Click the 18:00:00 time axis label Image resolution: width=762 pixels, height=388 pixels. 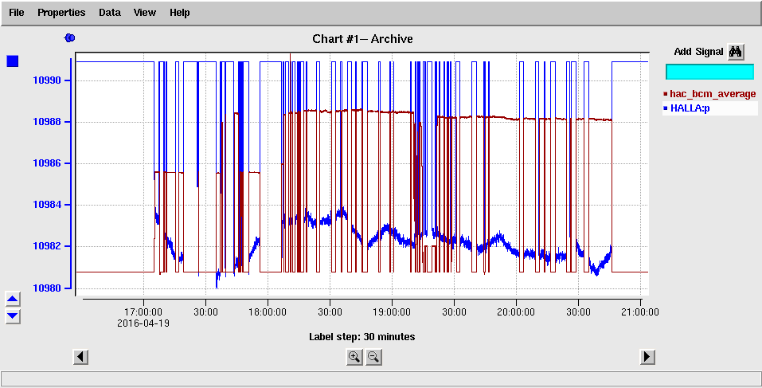[268, 312]
